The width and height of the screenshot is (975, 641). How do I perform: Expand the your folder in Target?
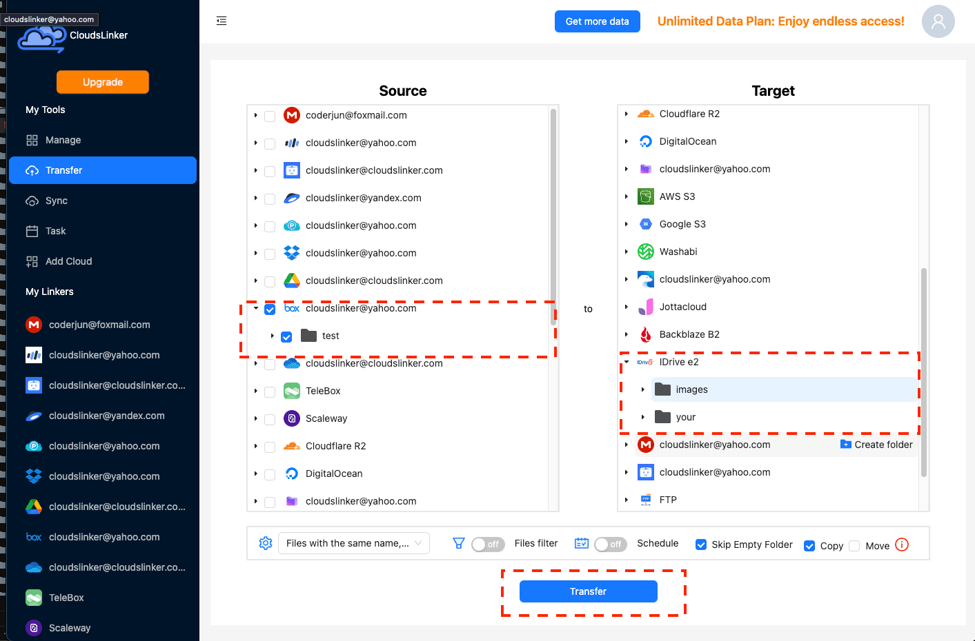point(643,417)
